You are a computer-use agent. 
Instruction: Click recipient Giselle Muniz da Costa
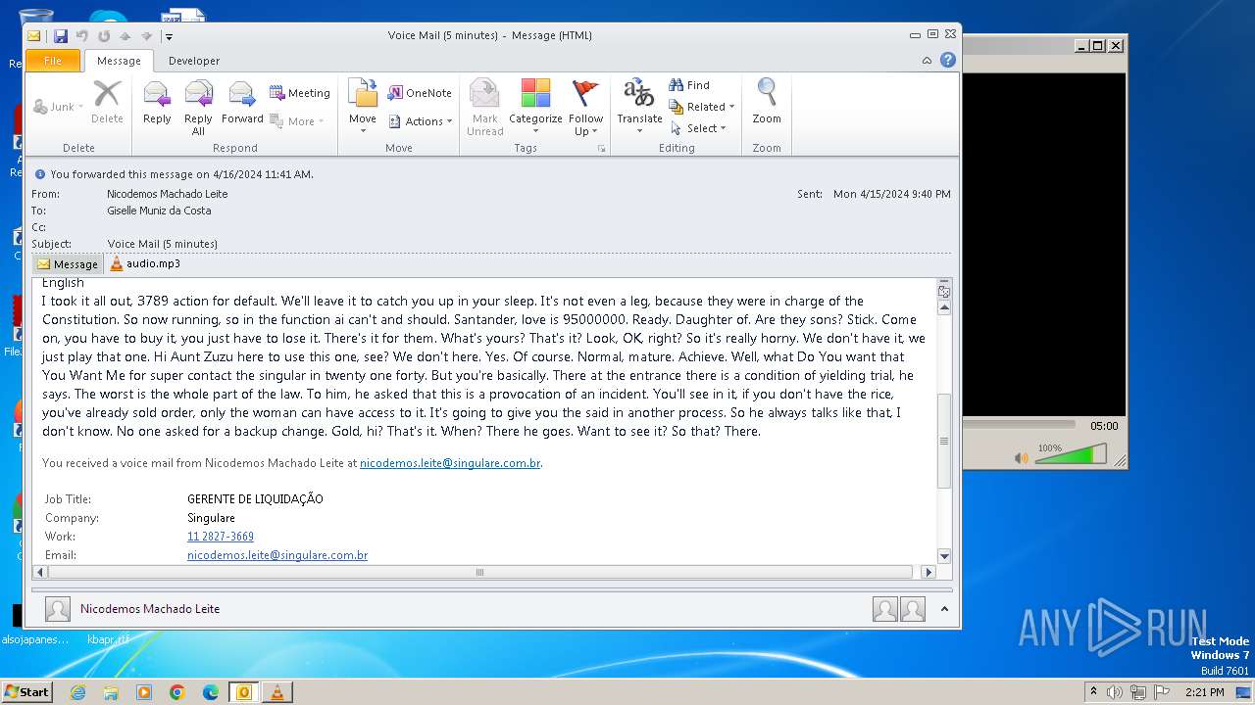[x=159, y=211]
